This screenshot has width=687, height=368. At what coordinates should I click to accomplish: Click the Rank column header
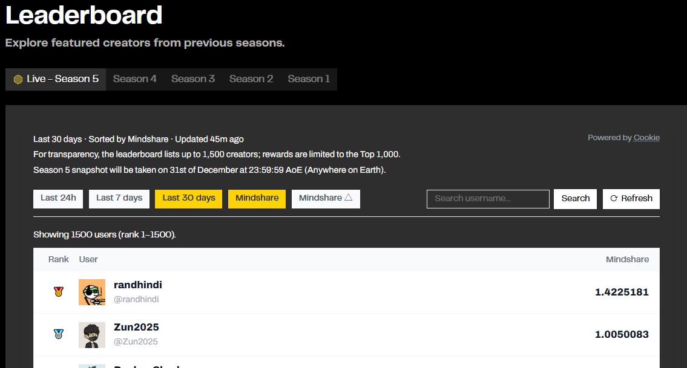[x=58, y=259]
